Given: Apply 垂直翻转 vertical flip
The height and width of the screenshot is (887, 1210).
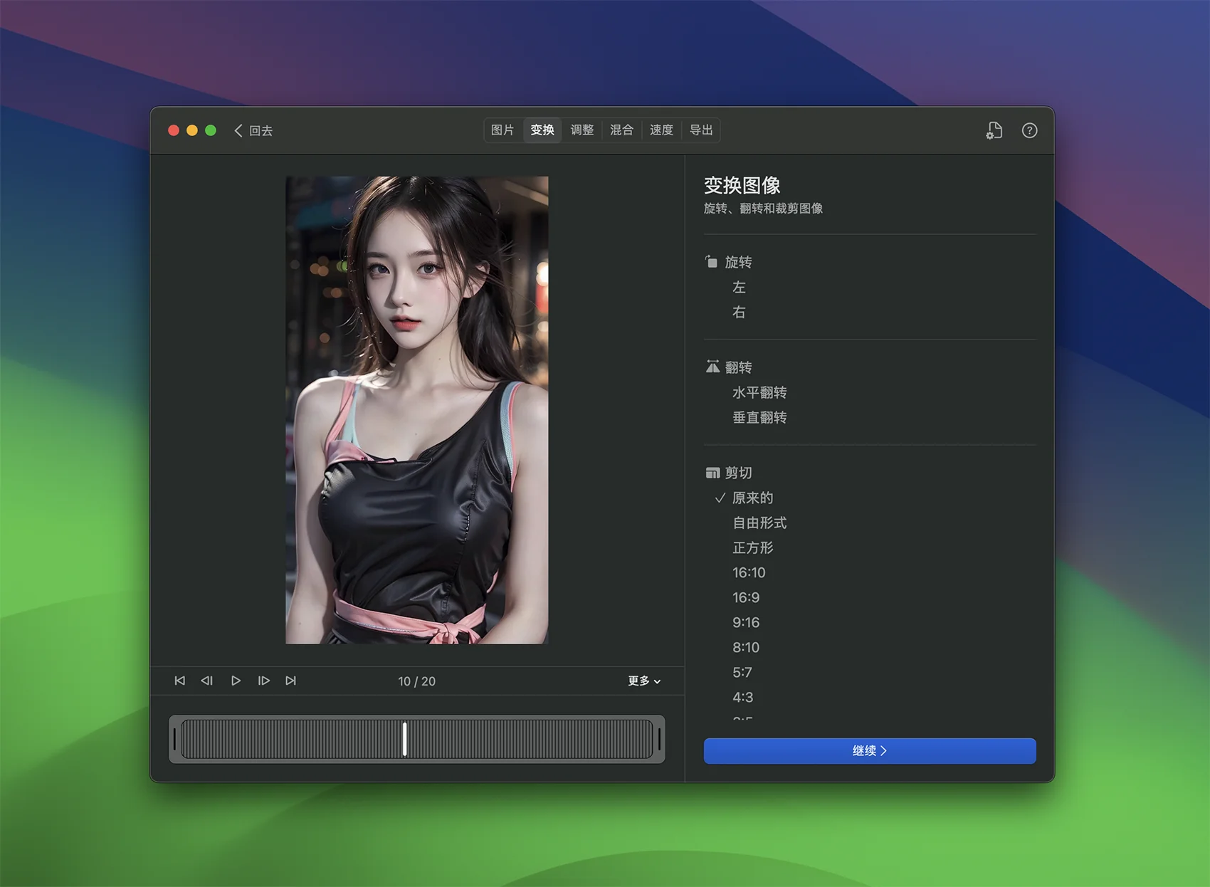Looking at the screenshot, I should 759,417.
